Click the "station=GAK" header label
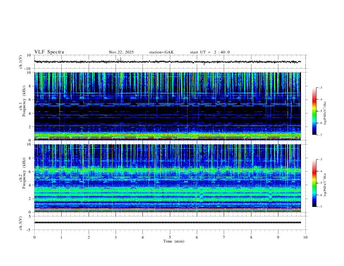 click(161, 52)
